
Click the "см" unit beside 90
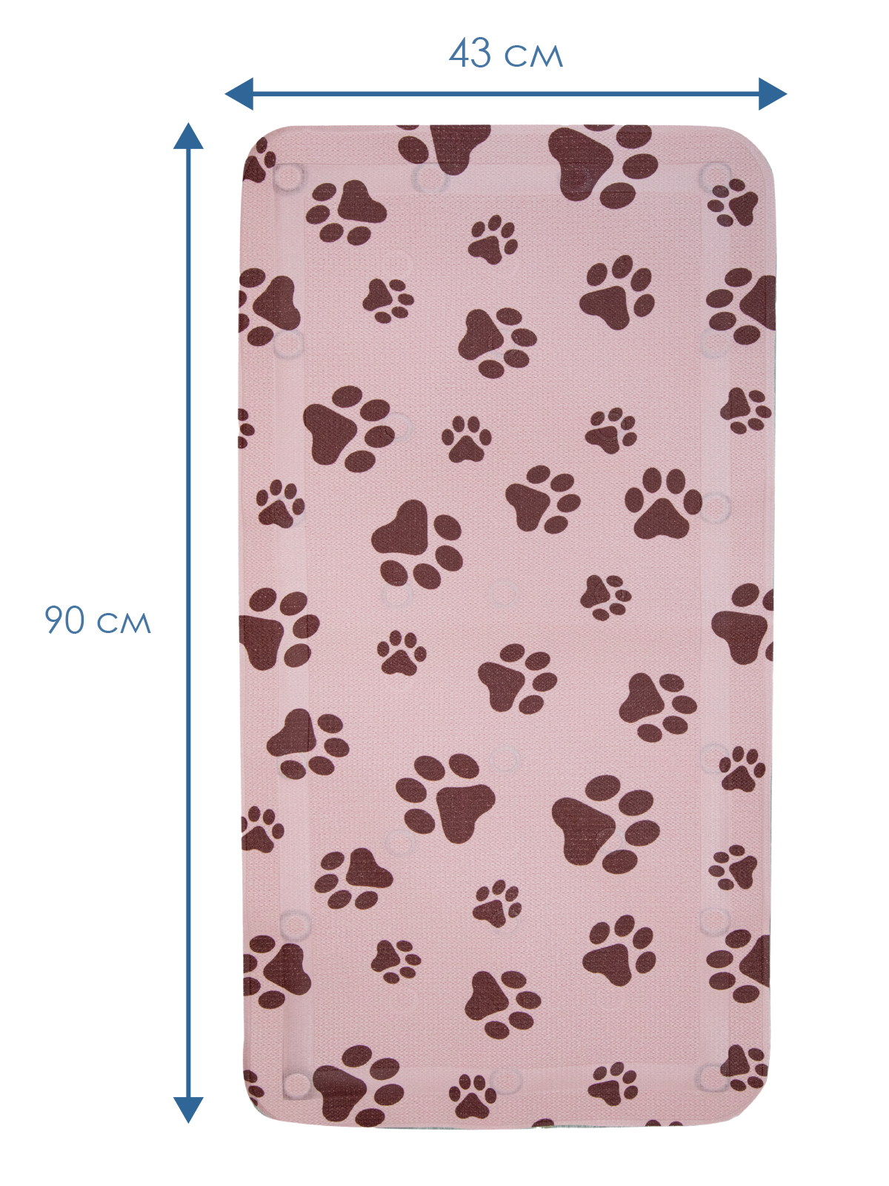[124, 623]
